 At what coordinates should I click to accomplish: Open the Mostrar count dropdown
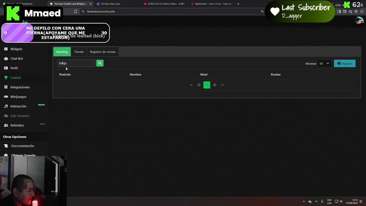point(324,64)
